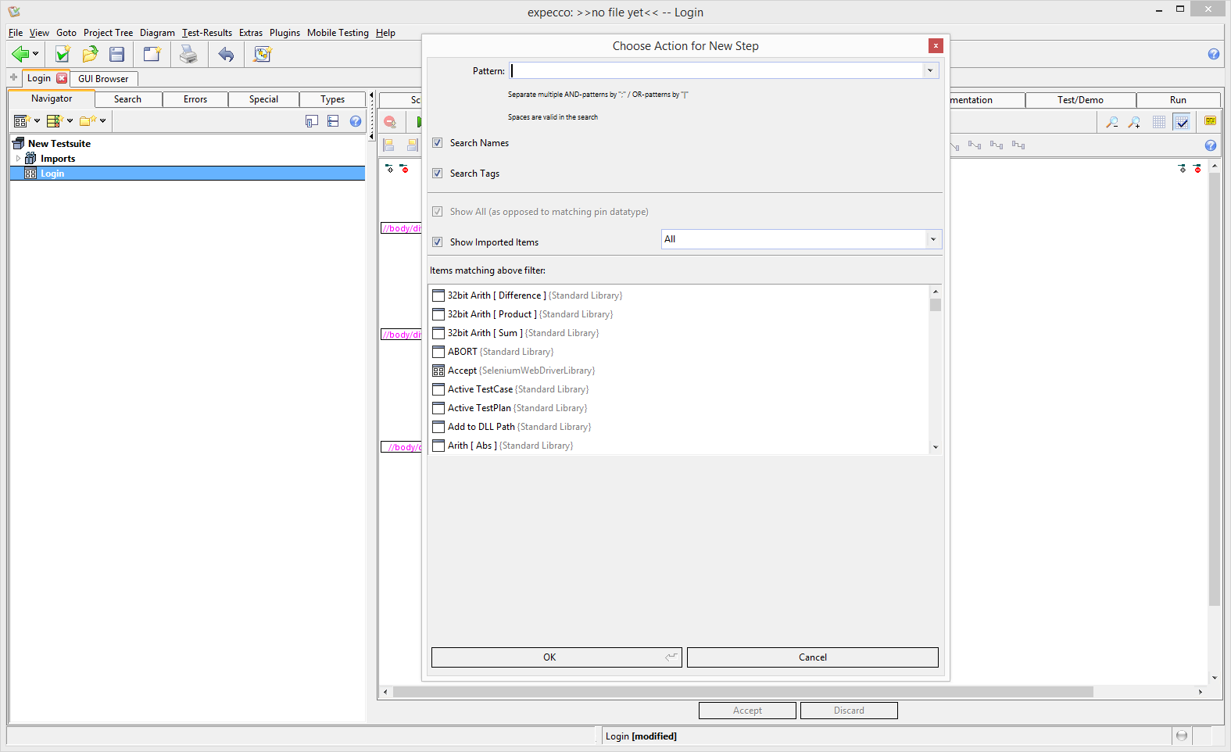Click the blue undo arrow icon
This screenshot has height=752, width=1231.
[226, 54]
